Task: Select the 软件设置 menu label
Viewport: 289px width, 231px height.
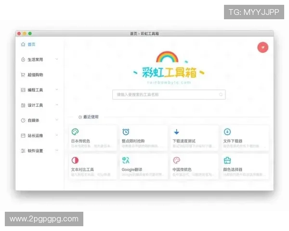Action: pos(35,151)
